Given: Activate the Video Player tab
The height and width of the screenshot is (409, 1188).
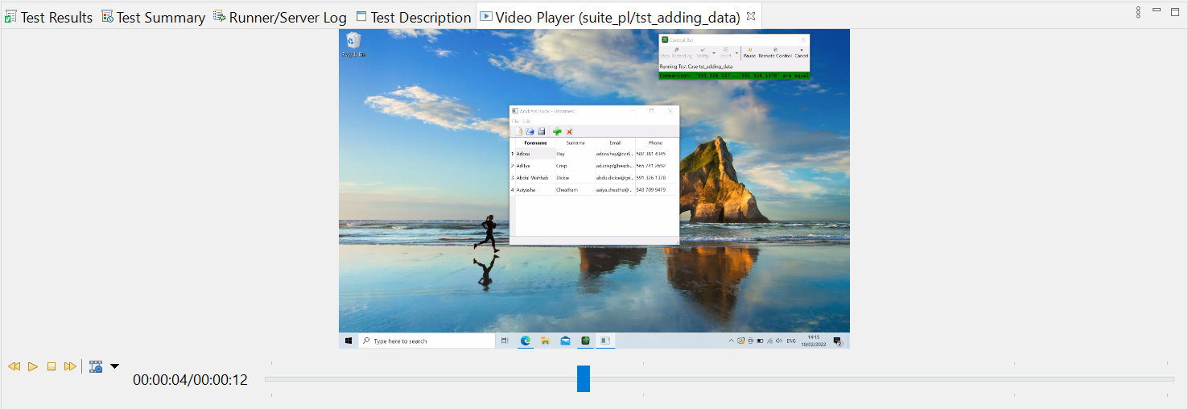Looking at the screenshot, I should [617, 17].
